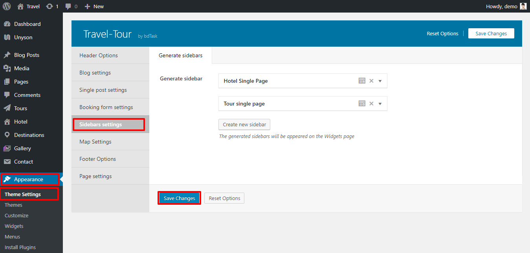The image size is (530, 253).
Task: Click Reset Options link in header
Action: coord(442,34)
